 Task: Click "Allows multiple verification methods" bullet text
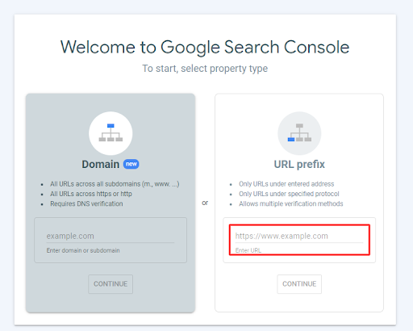[291, 203]
